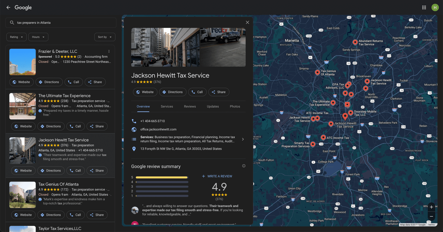The width and height of the screenshot is (443, 232).
Task: Select the Smarty Tax Preparation Services map pin
Action: coord(313,144)
